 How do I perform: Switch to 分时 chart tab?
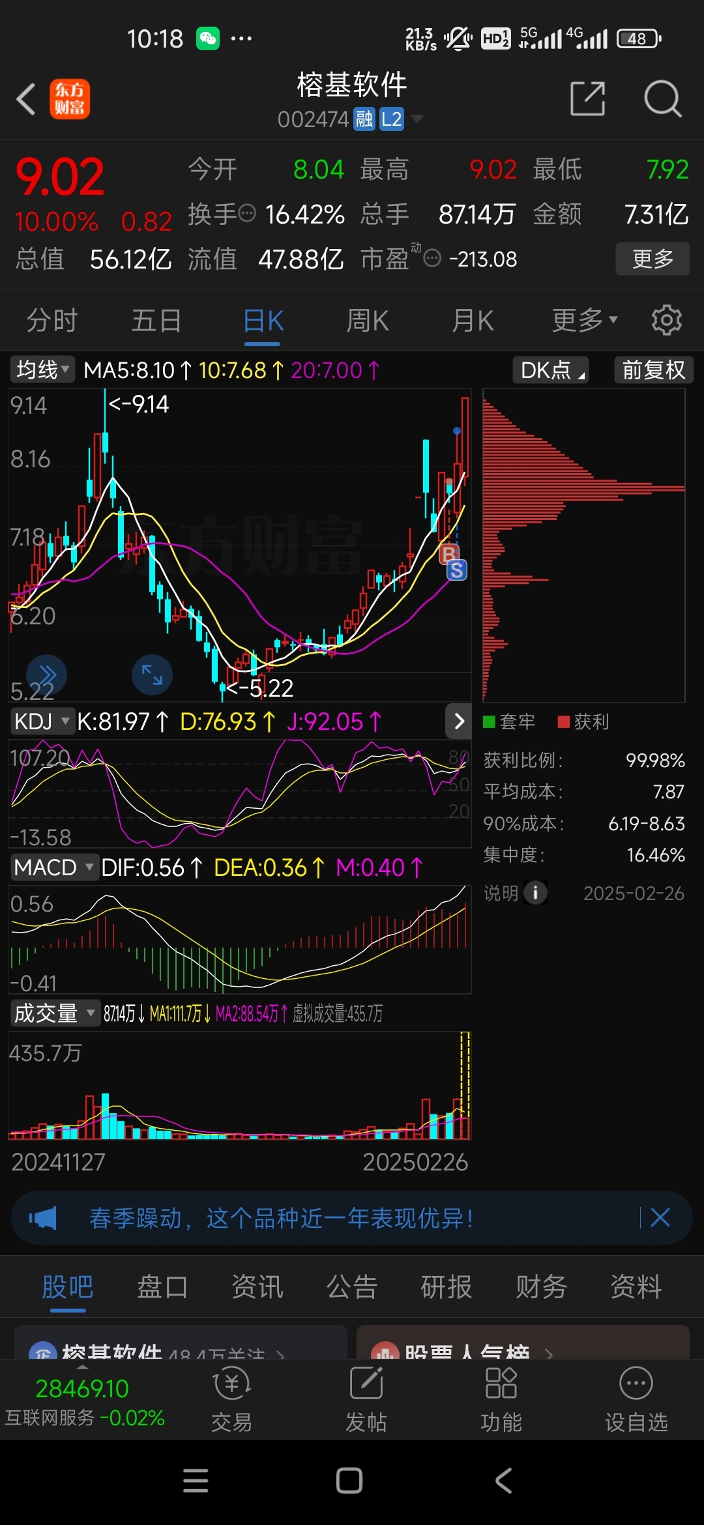click(x=52, y=321)
